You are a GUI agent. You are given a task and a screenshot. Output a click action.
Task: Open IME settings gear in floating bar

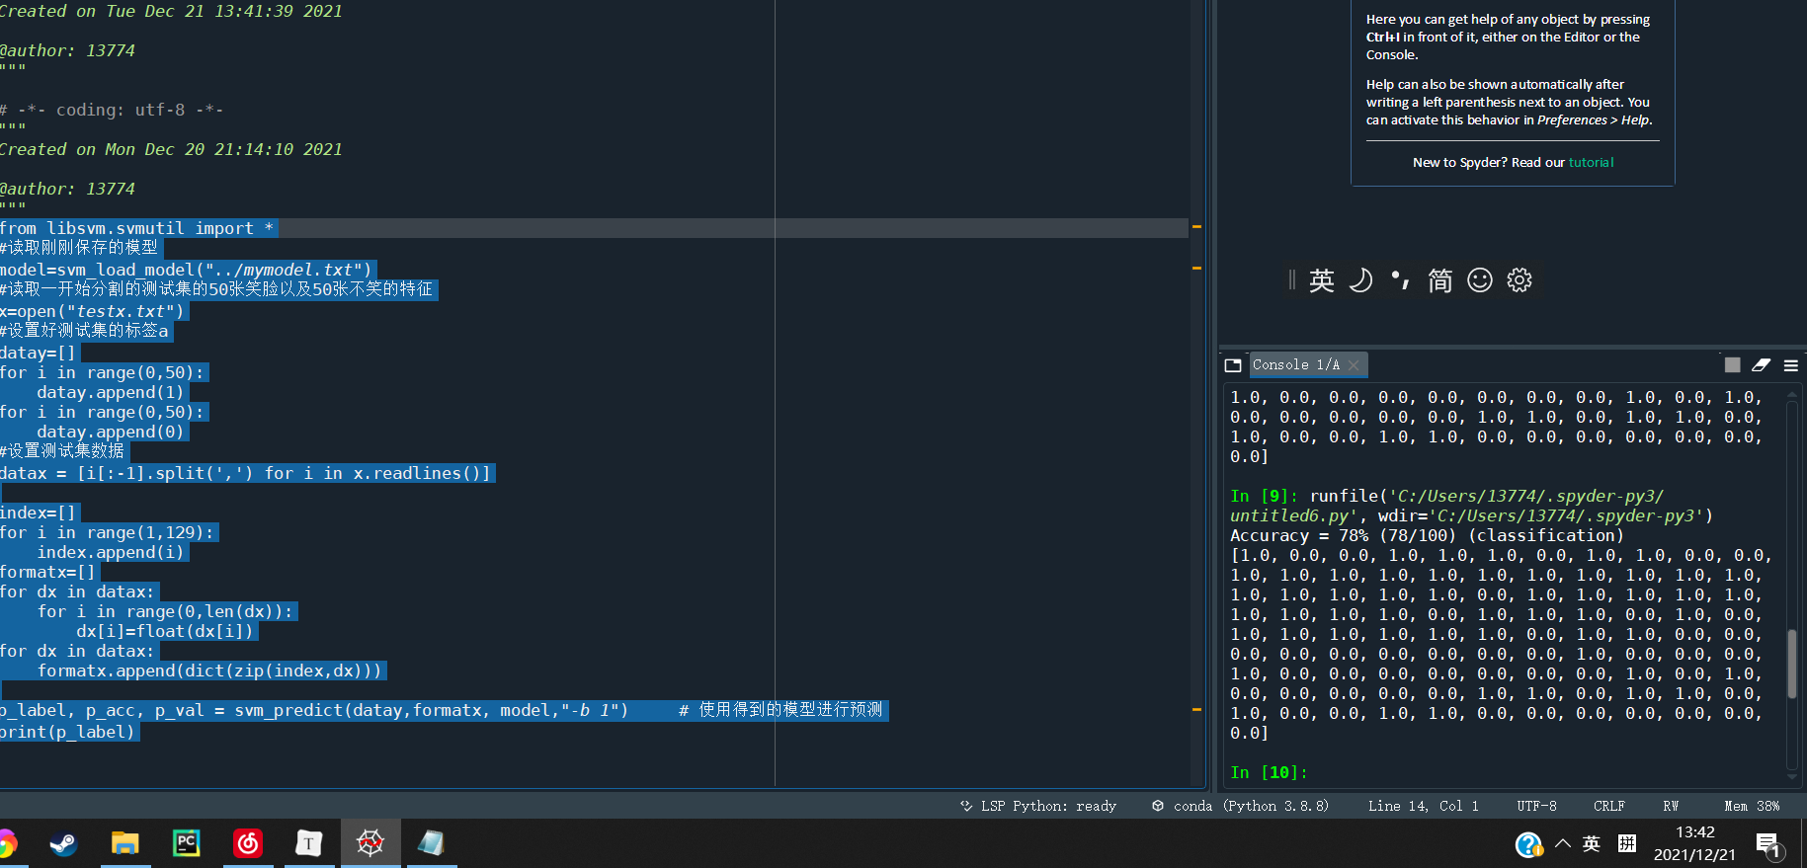tap(1520, 280)
